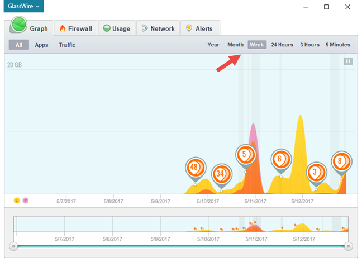Screen dimensions: 362x262
Task: Click the right timeline range slider handle
Action: [x=348, y=246]
